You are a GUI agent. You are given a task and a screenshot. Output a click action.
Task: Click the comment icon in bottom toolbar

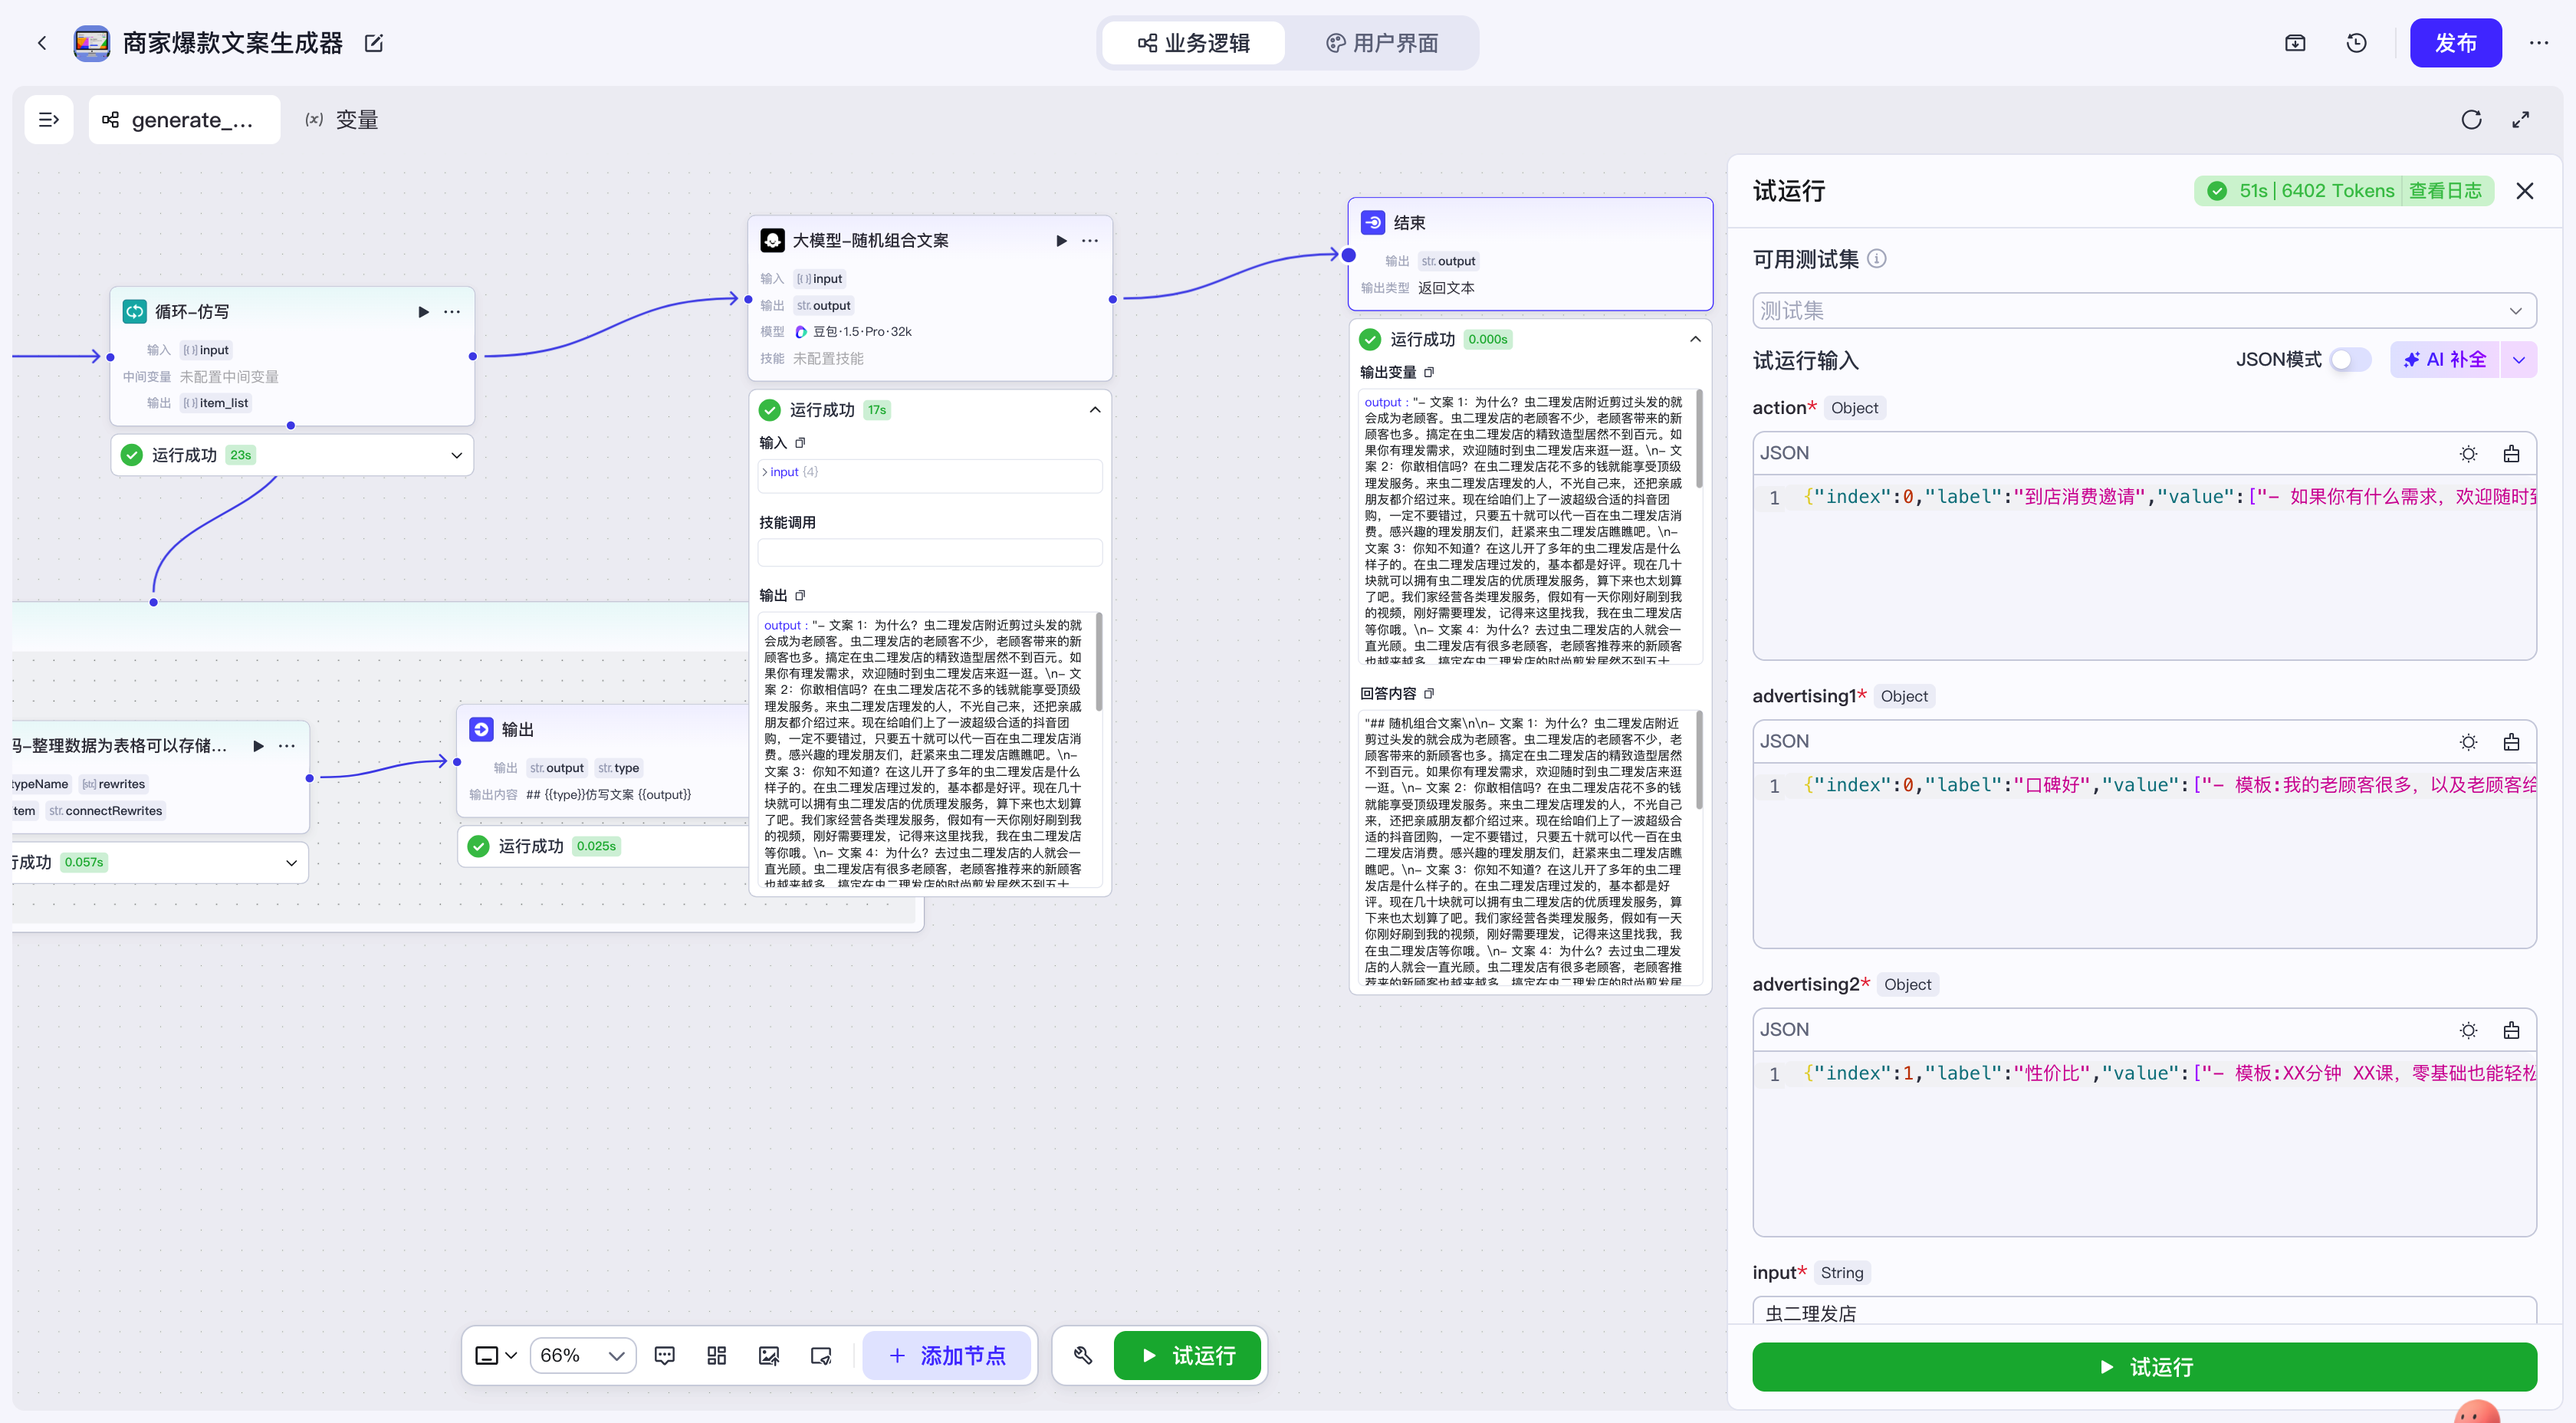664,1355
